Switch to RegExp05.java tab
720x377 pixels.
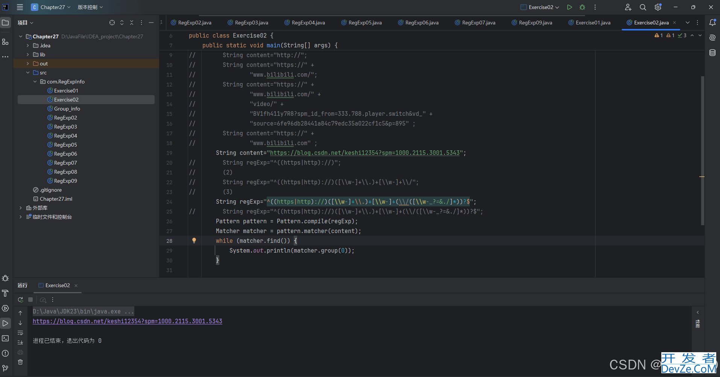[x=362, y=23]
